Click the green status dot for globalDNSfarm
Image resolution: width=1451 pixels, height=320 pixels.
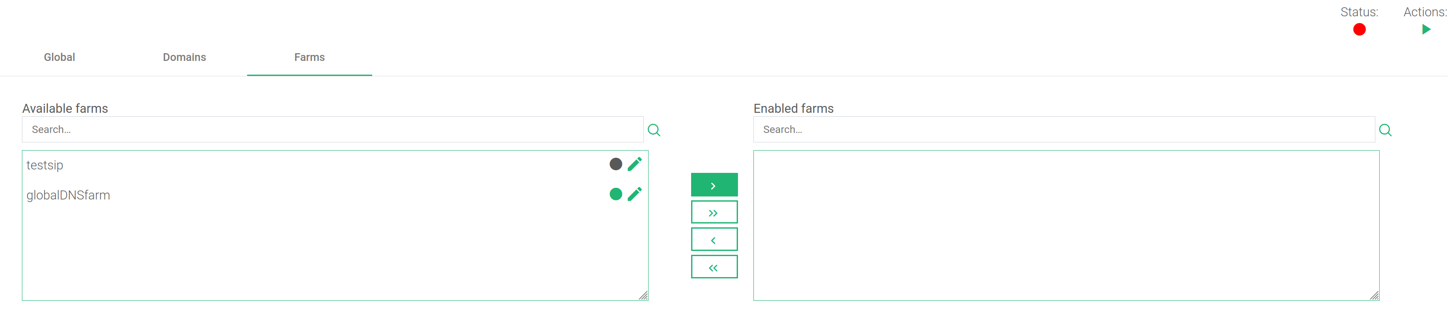[x=615, y=194]
